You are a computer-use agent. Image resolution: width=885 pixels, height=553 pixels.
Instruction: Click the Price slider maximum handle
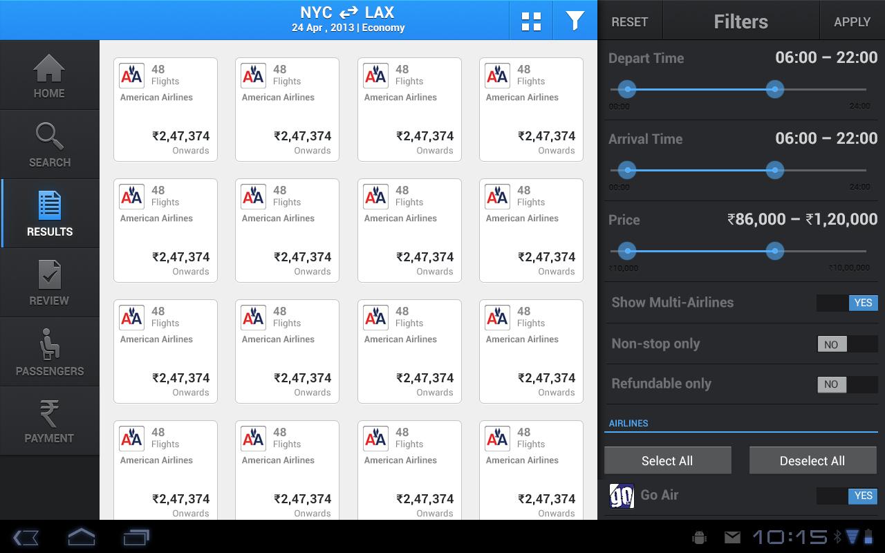[775, 251]
